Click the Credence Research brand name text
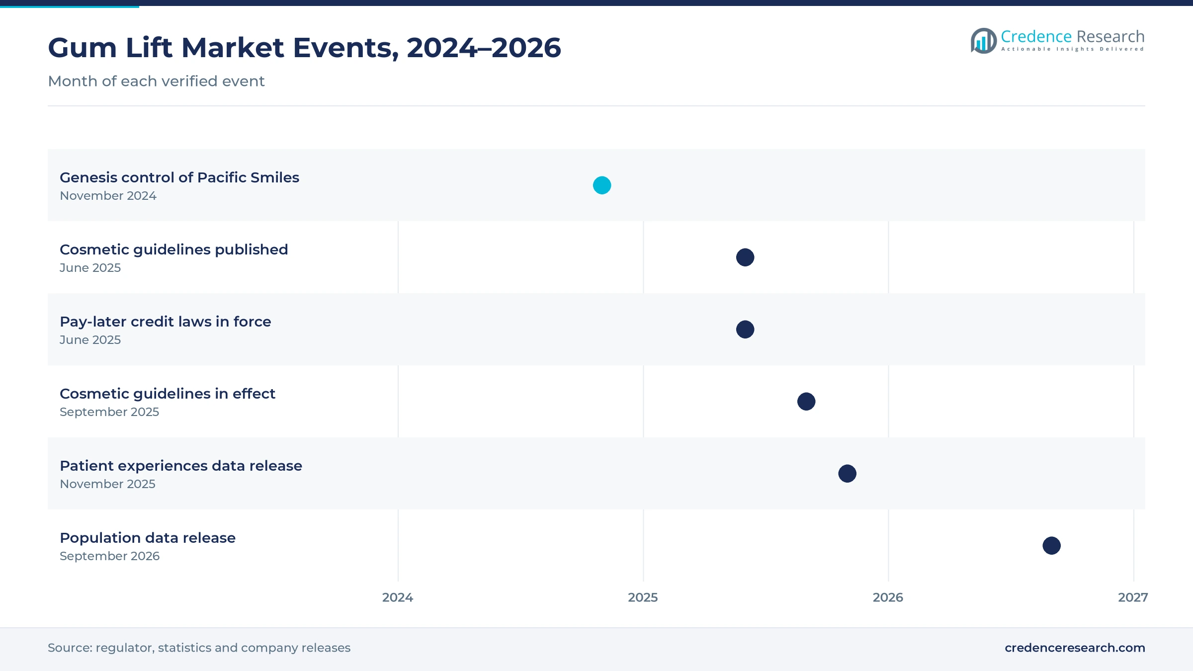Screen dimensions: 1193x671 [x=1072, y=36]
